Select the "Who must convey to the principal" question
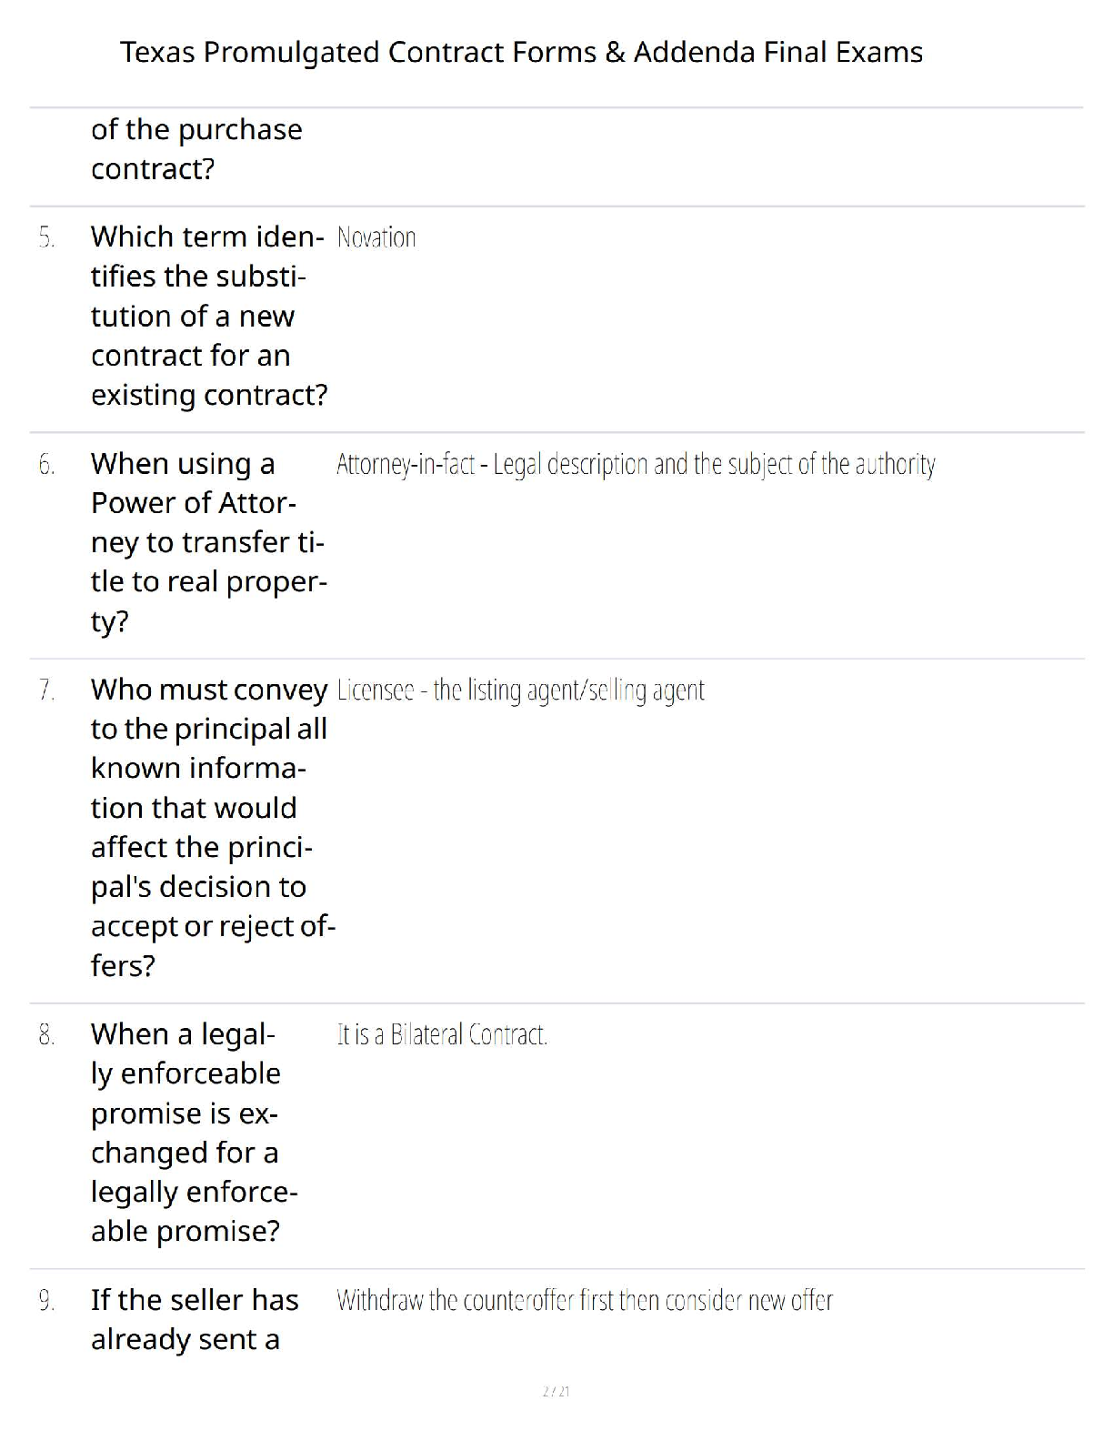Viewport: 1113px width, 1441px height. [x=210, y=827]
